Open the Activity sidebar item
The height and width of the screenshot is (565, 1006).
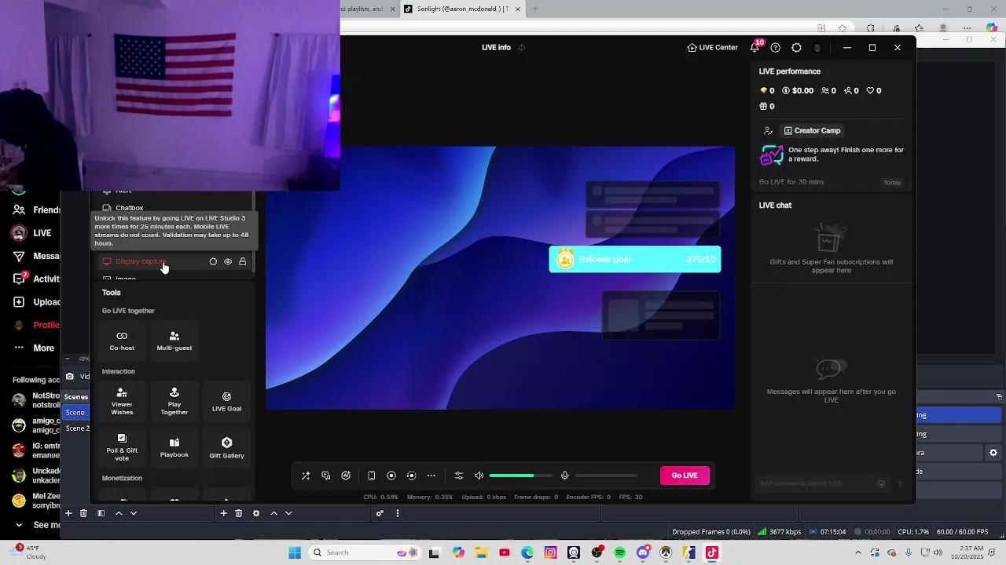(36, 279)
